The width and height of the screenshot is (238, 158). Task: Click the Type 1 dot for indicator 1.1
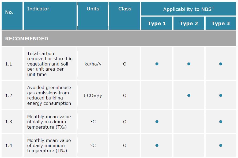[157, 64]
